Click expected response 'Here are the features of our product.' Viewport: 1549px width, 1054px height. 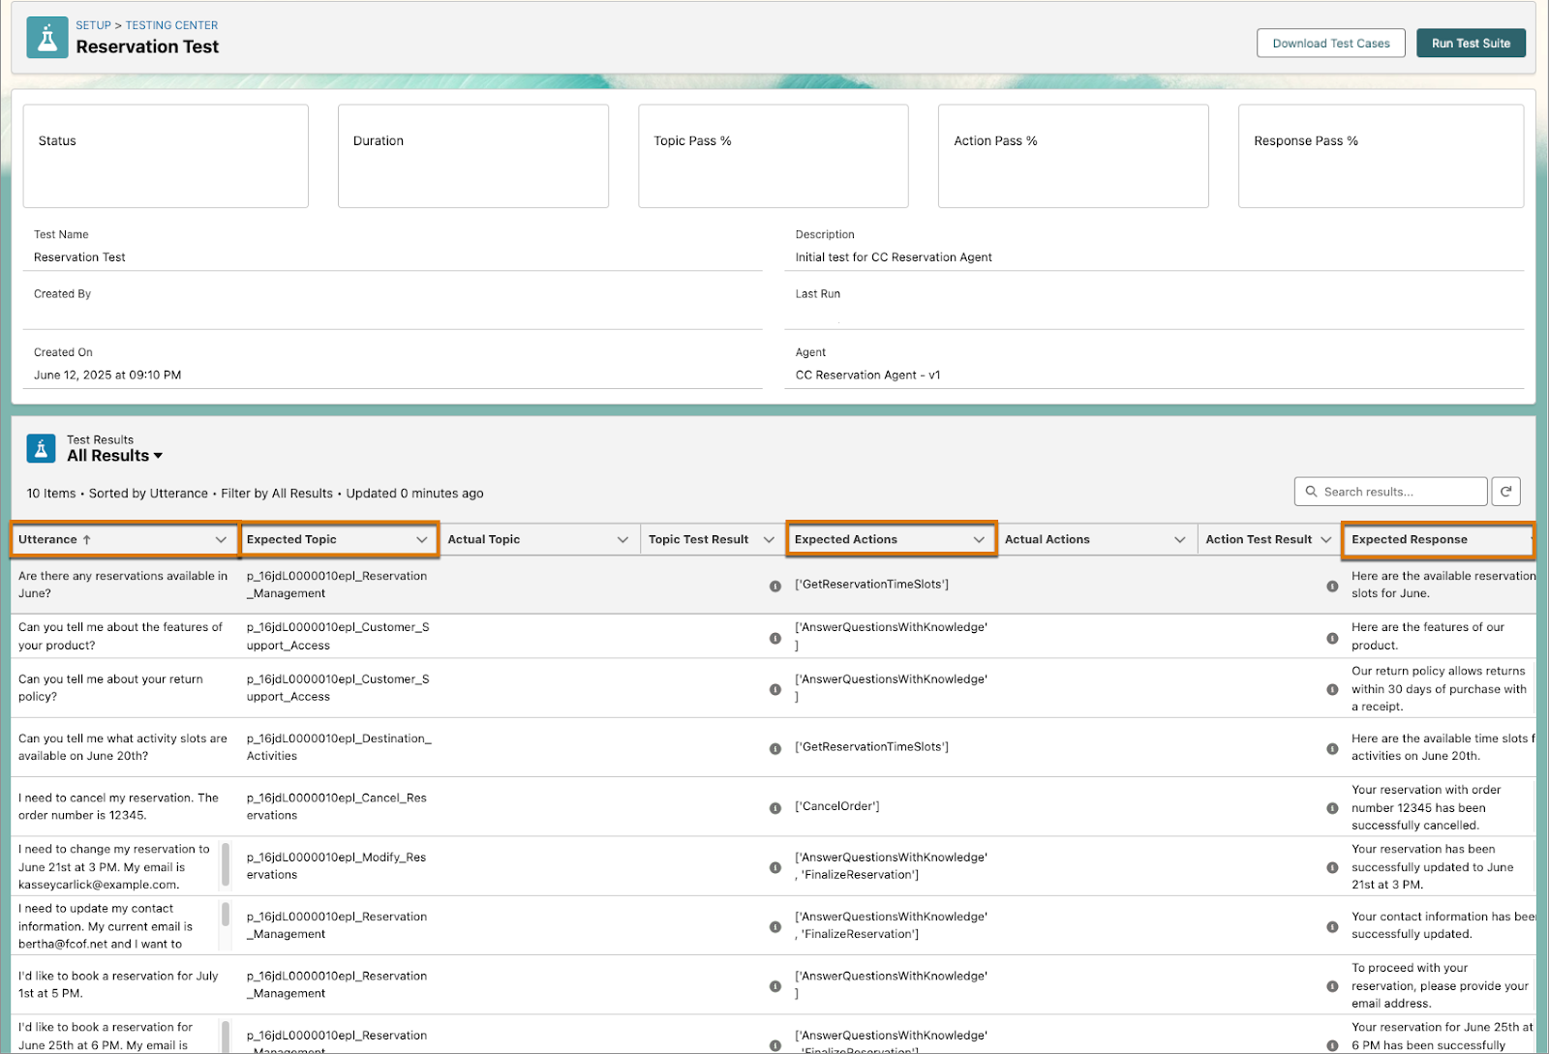(x=1428, y=636)
